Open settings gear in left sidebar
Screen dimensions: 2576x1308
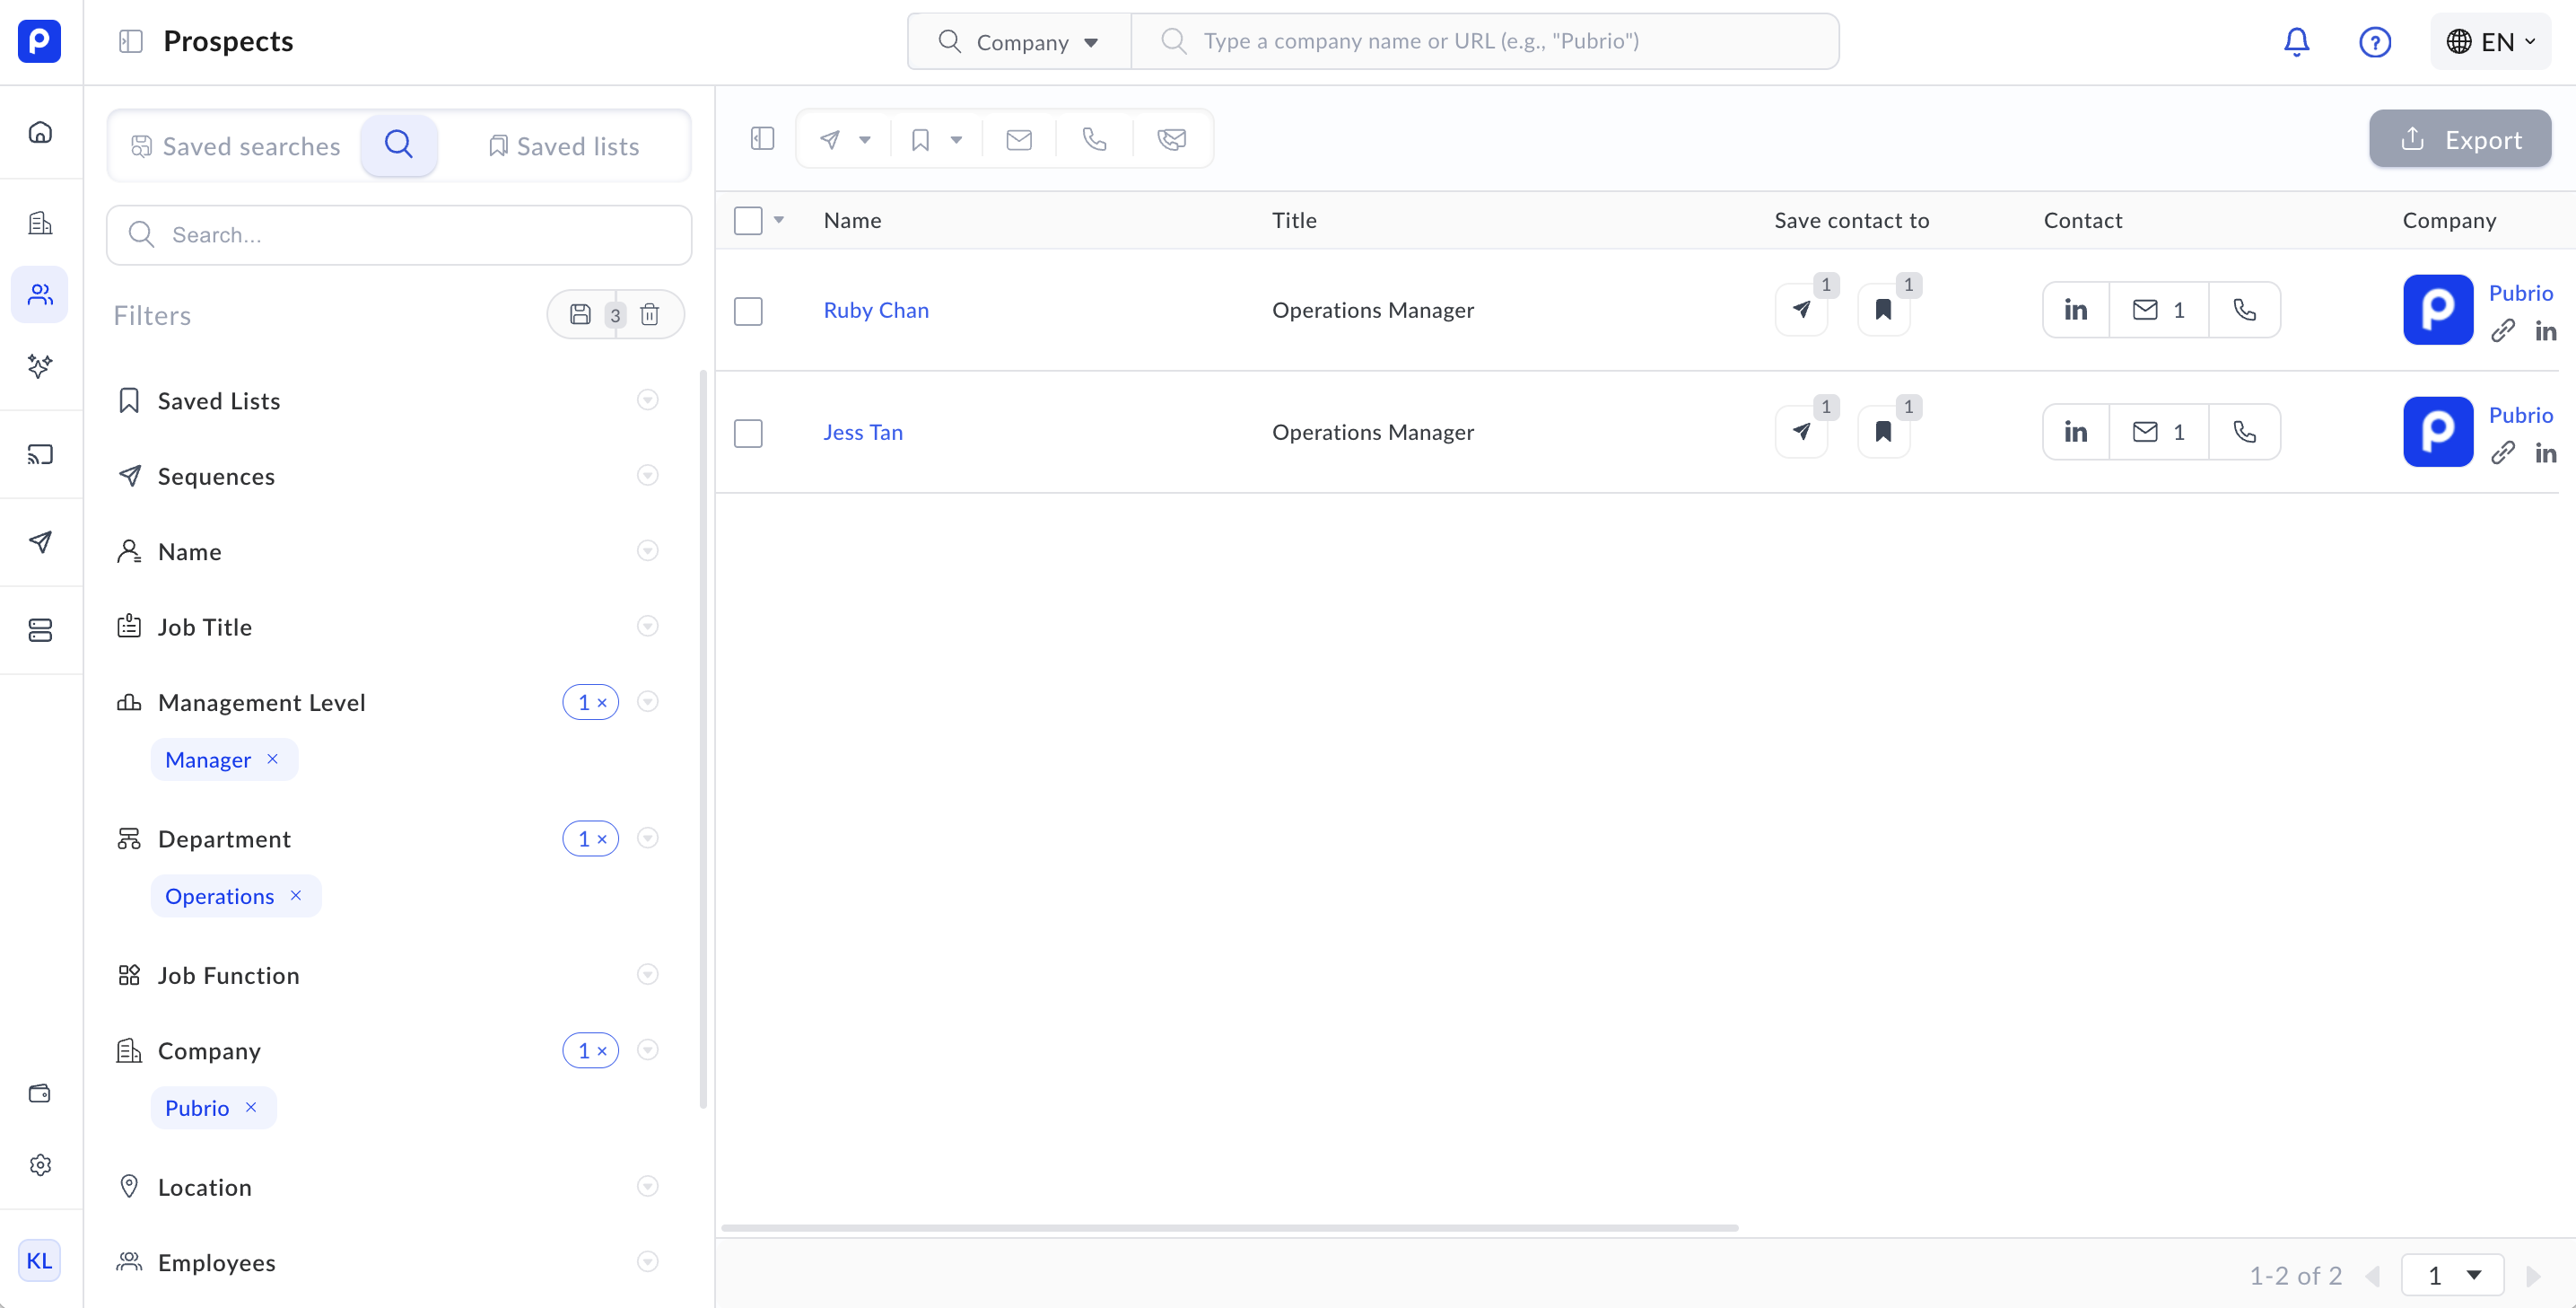point(40,1165)
